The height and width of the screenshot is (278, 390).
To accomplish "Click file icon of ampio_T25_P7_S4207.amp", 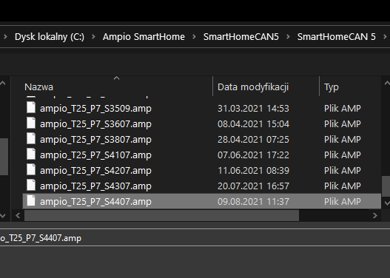I will (x=31, y=169).
